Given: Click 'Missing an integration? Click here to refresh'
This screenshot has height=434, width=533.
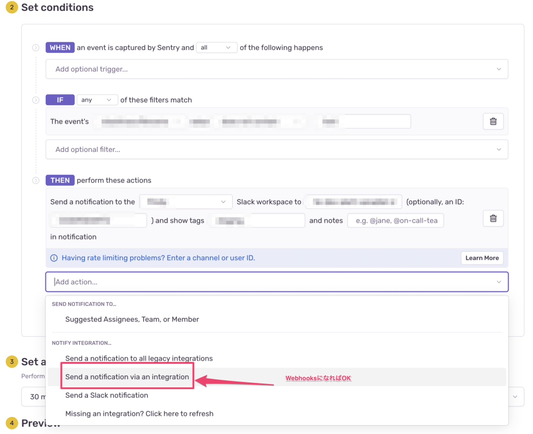Looking at the screenshot, I should click(x=139, y=414).
